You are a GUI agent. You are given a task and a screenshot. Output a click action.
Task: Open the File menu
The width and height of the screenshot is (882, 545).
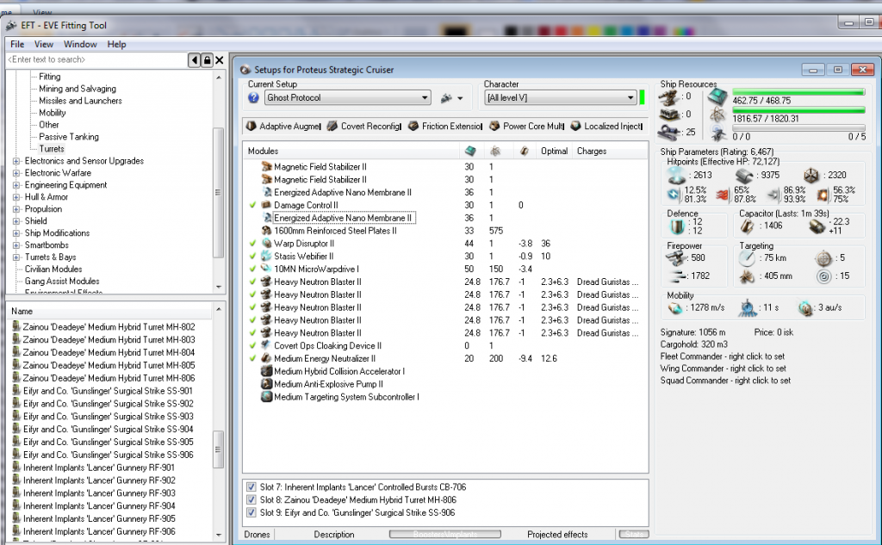coord(17,45)
